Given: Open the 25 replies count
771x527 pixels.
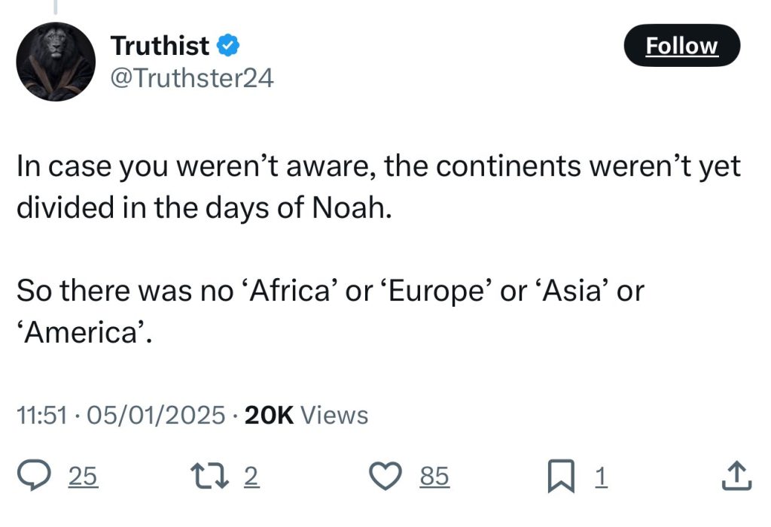Looking at the screenshot, I should click(x=83, y=475).
